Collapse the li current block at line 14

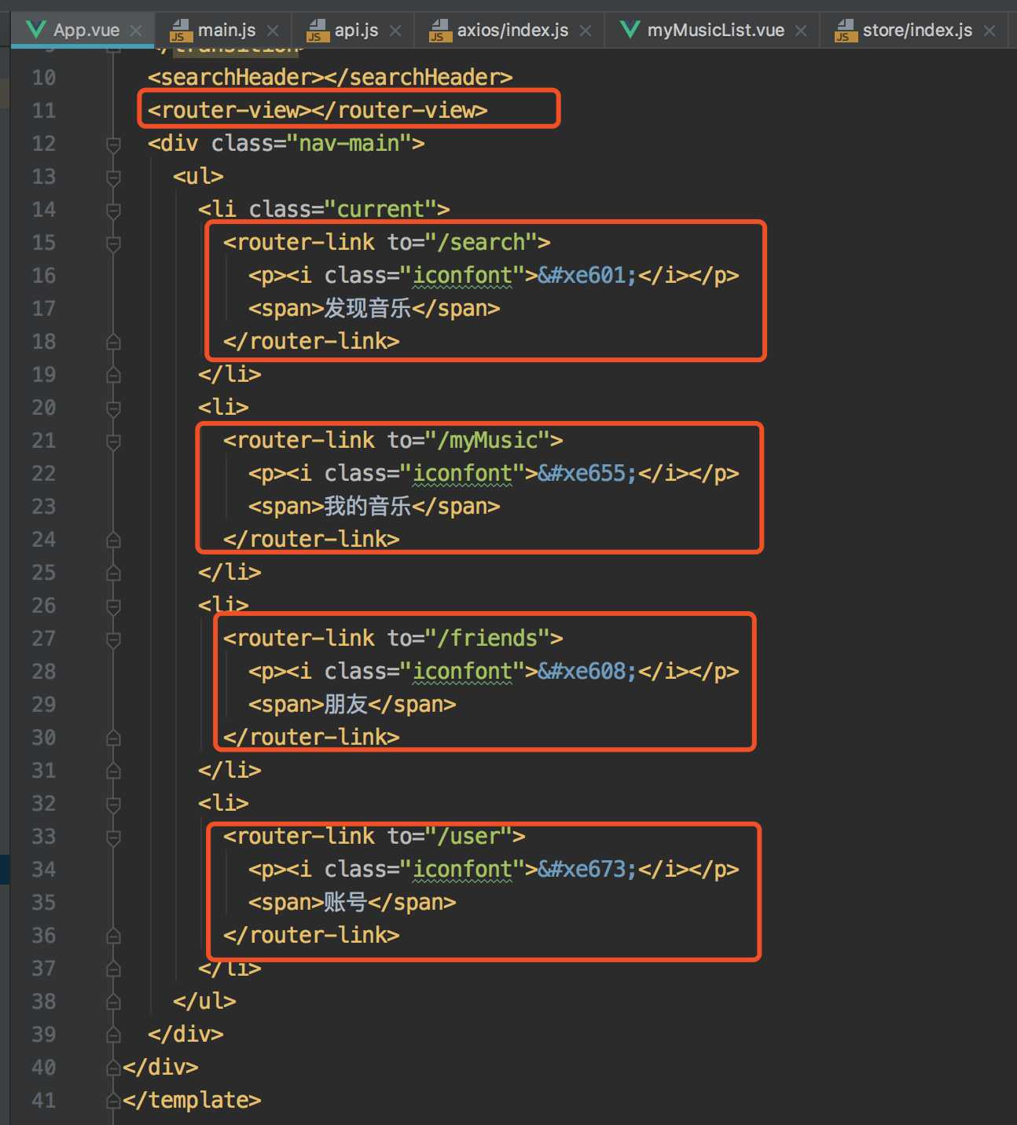pyautogui.click(x=113, y=211)
